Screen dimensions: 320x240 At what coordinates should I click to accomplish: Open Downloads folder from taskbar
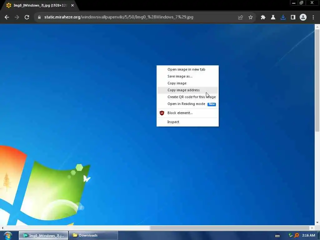click(x=93, y=236)
